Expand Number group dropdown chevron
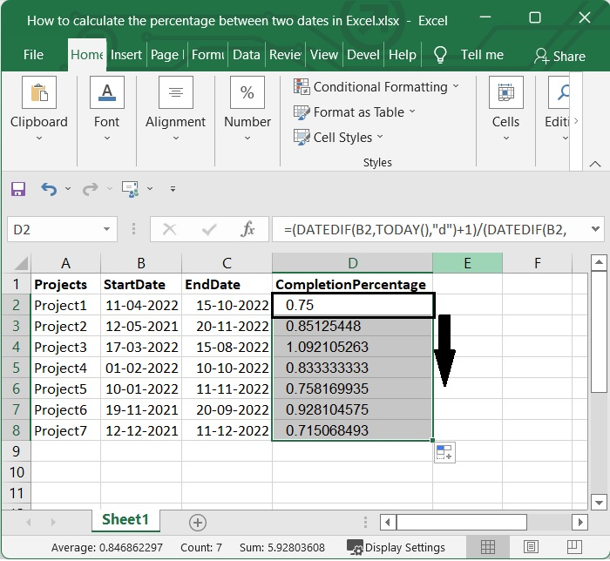The width and height of the screenshot is (610, 561). tap(247, 138)
